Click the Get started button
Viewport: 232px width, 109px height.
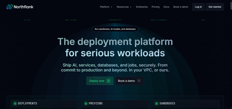[x=215, y=7]
